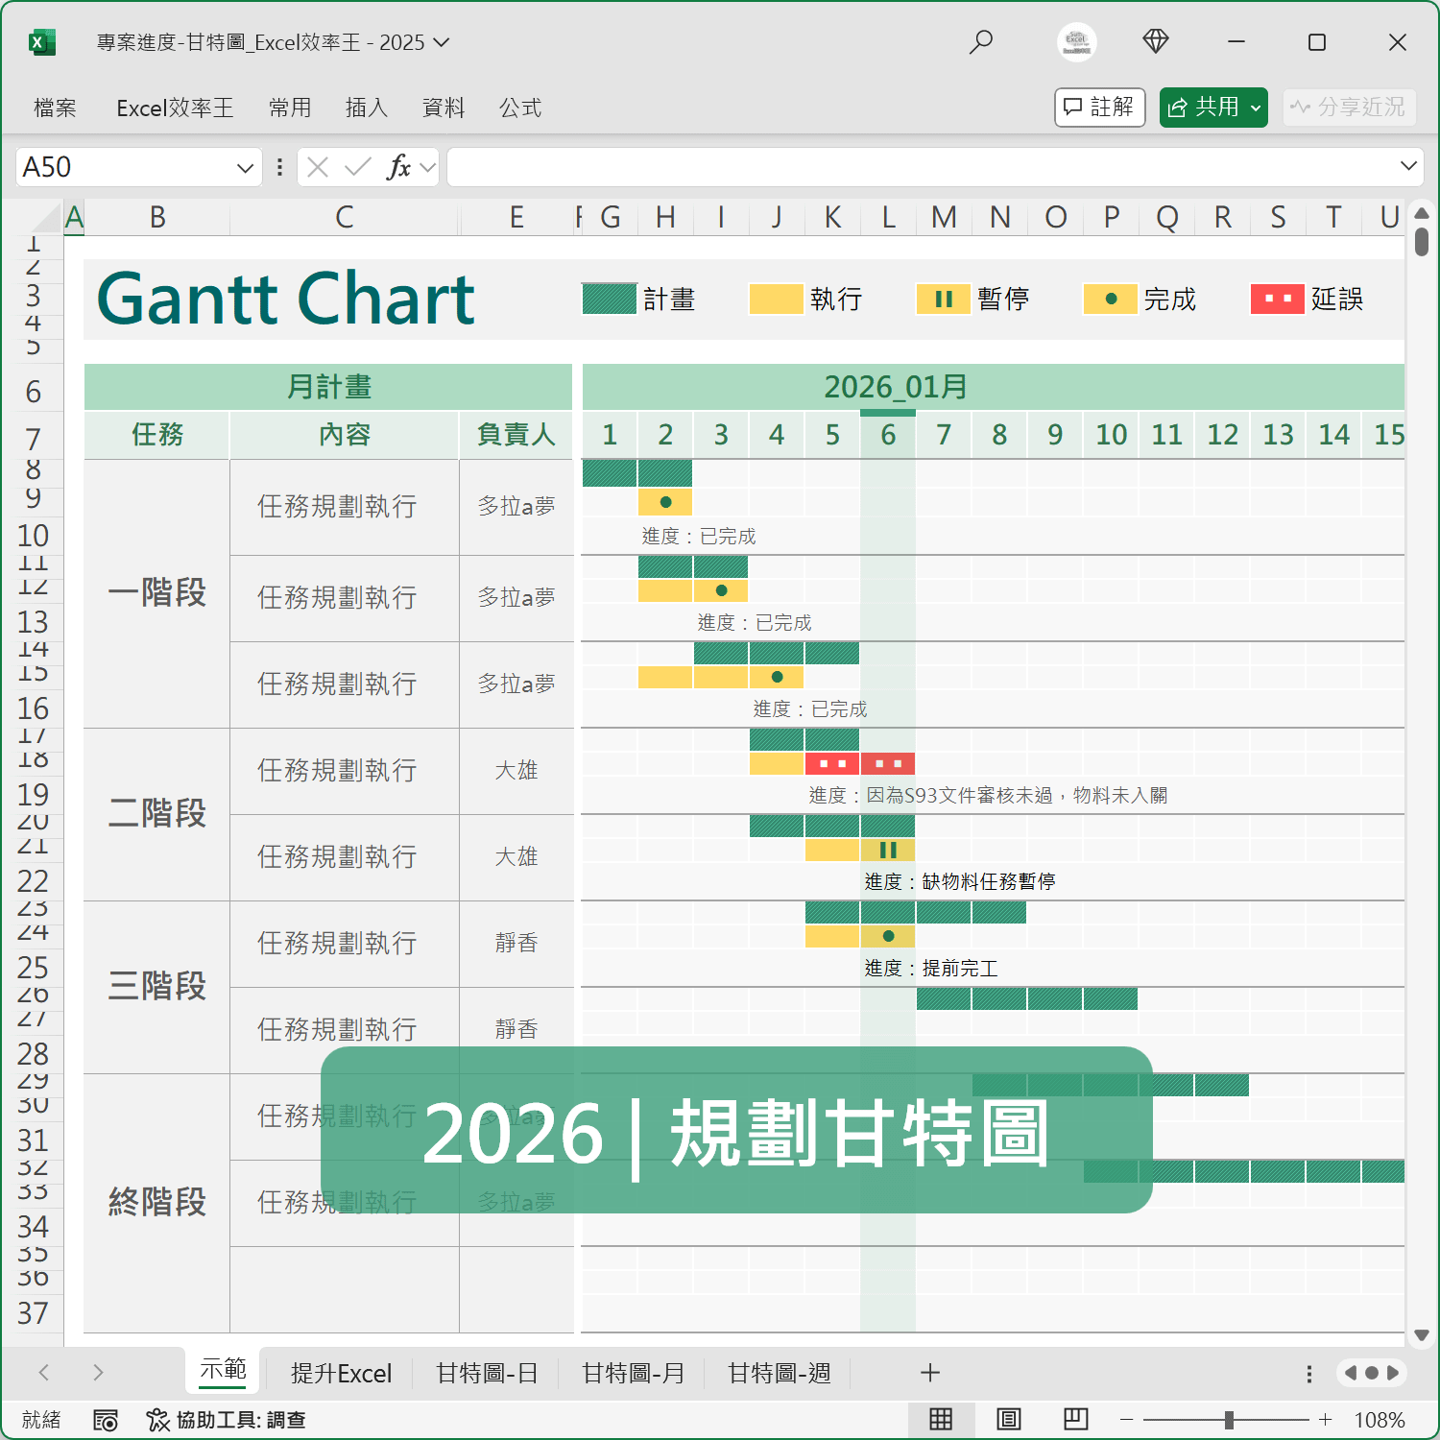The image size is (1440, 1440).
Task: Open the 共用 share dropdown arrow
Action: [x=1255, y=108]
